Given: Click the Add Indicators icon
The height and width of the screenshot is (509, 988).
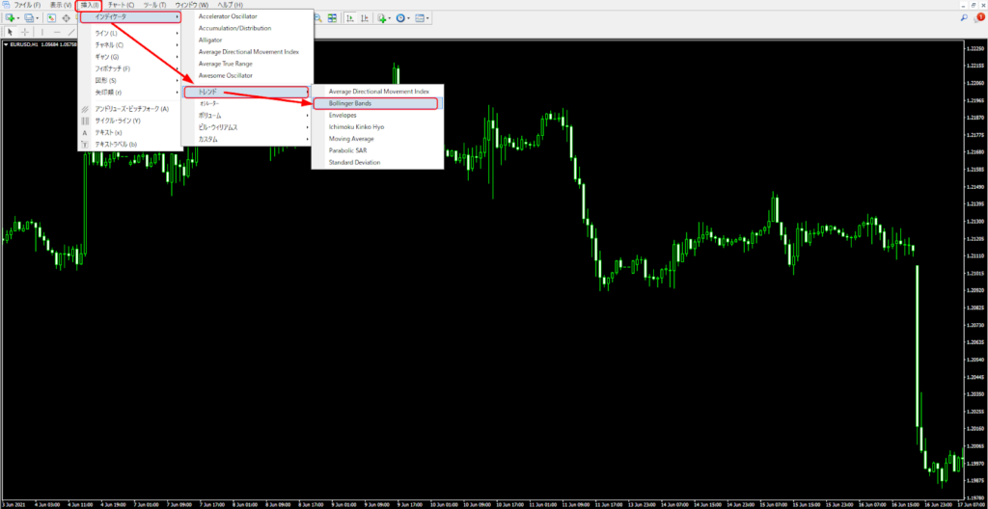Looking at the screenshot, I should click(x=382, y=17).
